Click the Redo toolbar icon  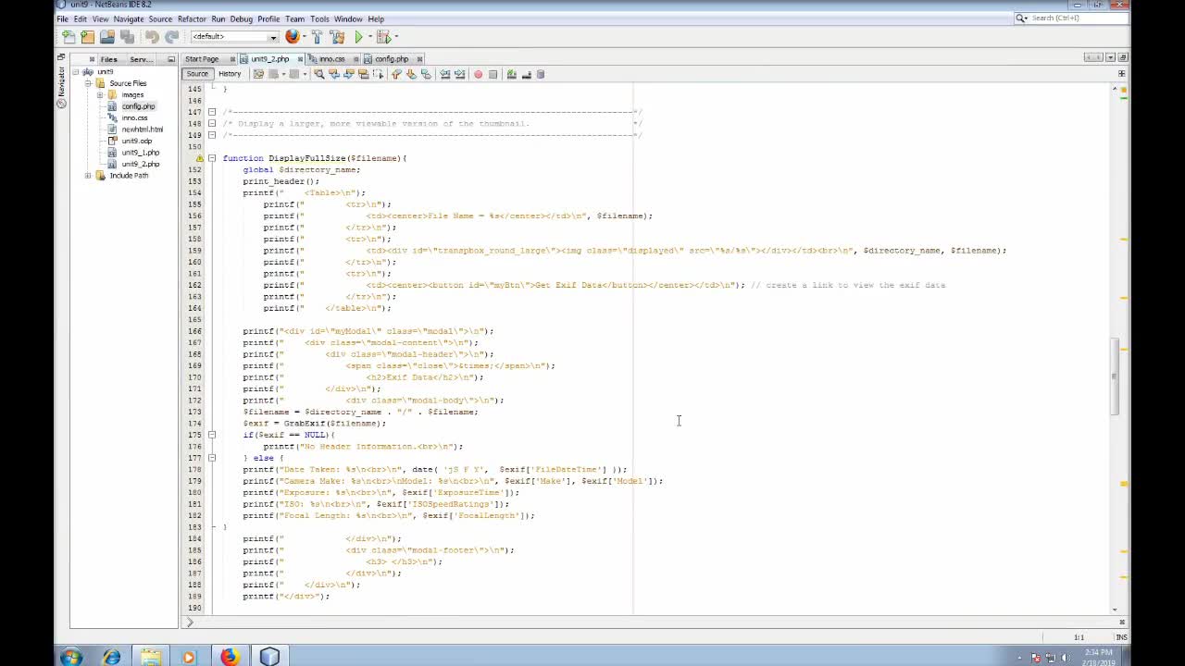click(171, 37)
